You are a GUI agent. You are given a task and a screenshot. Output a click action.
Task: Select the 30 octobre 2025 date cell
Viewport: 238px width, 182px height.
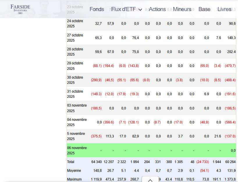point(75,80)
